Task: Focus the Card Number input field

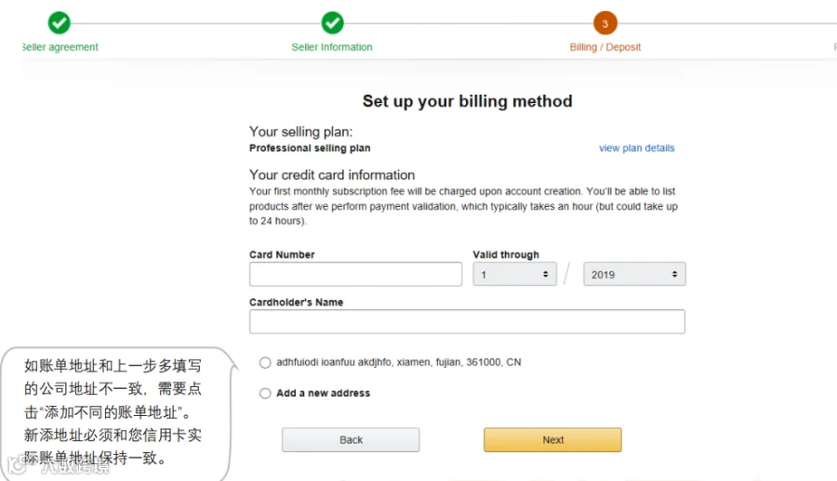Action: (355, 274)
